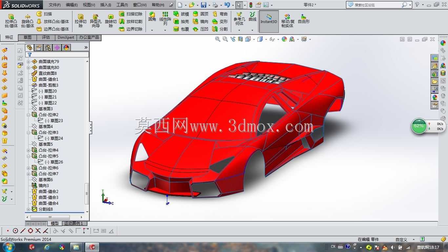
Task: Click the Apply Scene icon
Action: coord(292,39)
